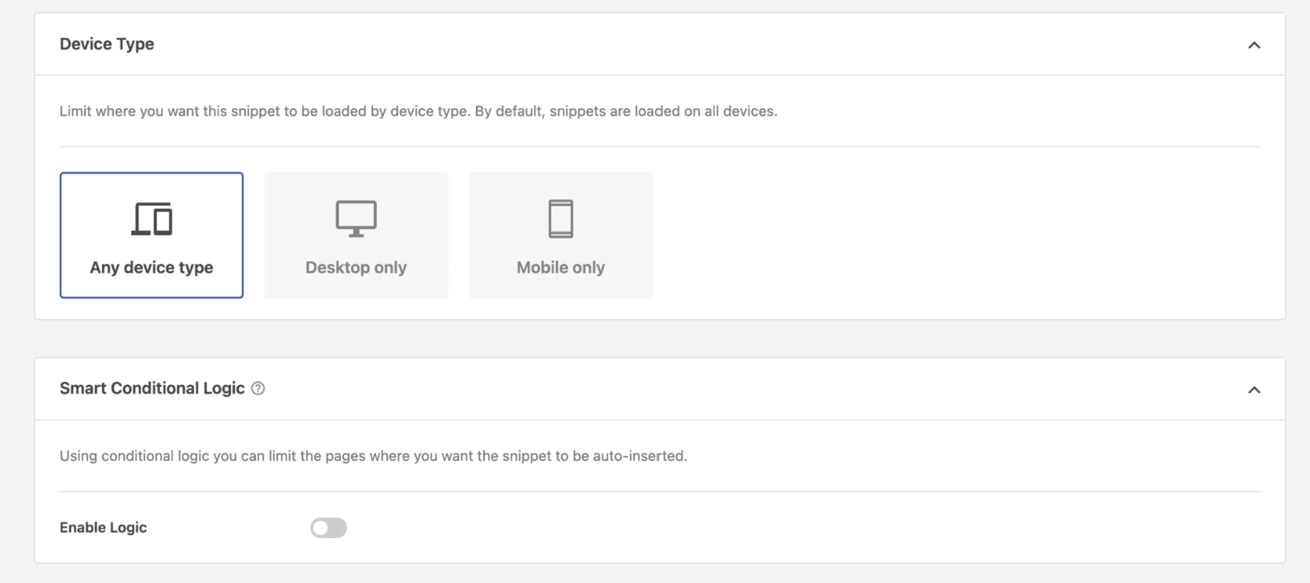Collapse the Smart Conditional Logic chevron
This screenshot has width=1310, height=583.
point(1254,390)
